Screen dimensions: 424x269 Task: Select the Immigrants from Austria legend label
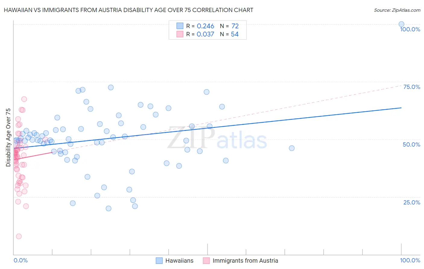pyautogui.click(x=245, y=261)
